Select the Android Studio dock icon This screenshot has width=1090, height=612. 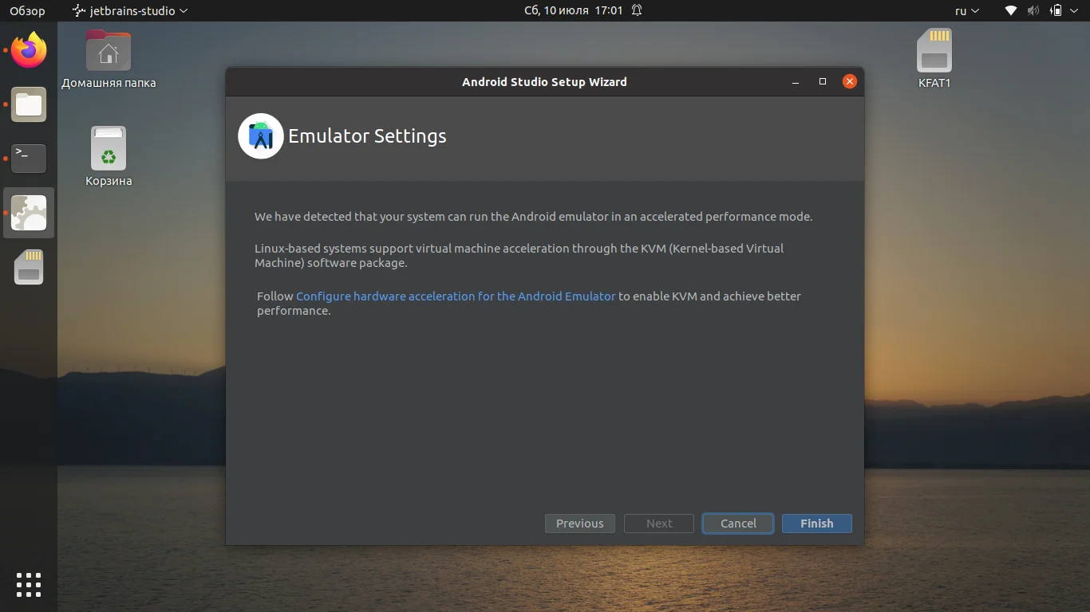[29, 213]
